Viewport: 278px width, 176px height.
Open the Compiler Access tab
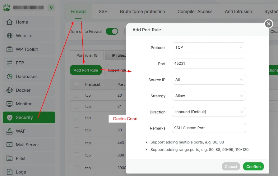195,11
